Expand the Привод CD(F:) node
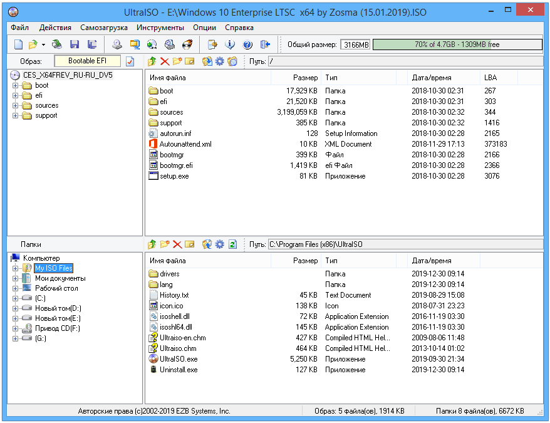Viewport: 550px width, 423px height. pyautogui.click(x=15, y=329)
